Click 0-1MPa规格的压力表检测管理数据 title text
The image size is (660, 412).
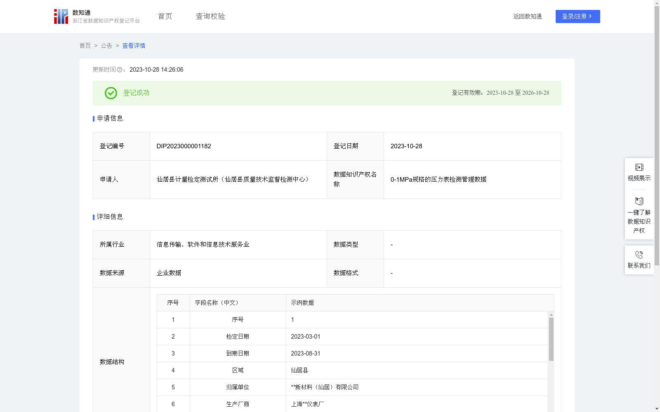click(x=438, y=180)
